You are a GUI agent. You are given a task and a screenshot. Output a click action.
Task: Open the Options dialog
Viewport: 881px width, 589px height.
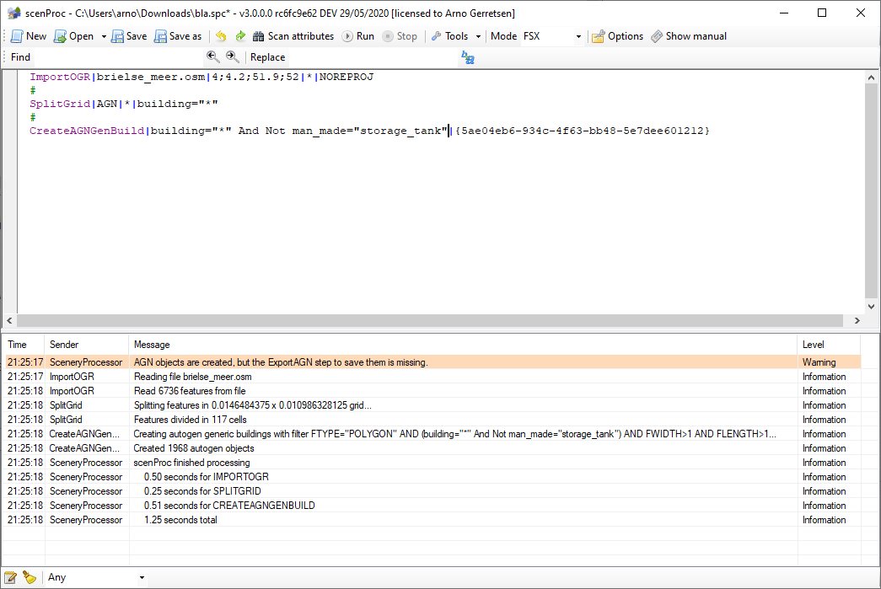tap(617, 36)
